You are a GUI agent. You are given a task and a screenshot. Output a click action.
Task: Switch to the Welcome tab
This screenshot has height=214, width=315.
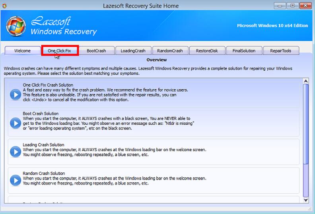coord(23,51)
